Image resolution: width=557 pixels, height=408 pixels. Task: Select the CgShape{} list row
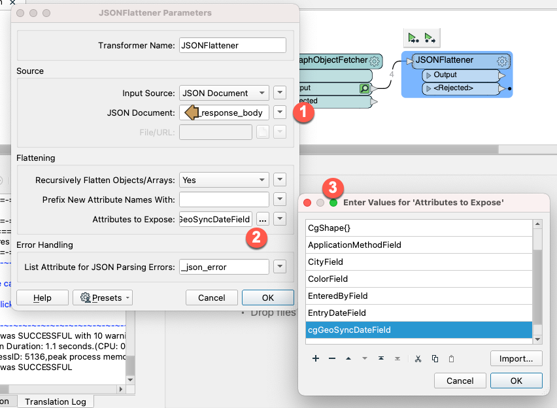pyautogui.click(x=419, y=228)
